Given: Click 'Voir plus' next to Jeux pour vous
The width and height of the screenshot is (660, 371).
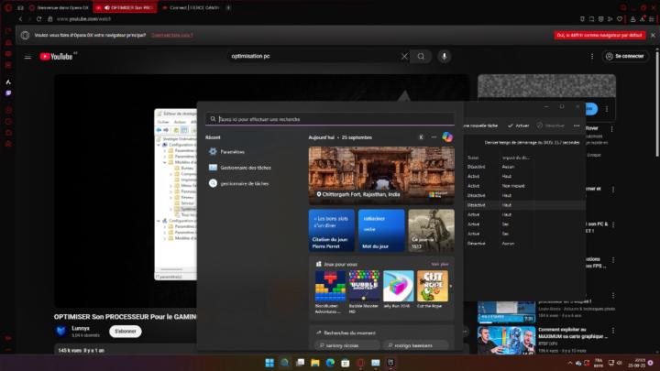Looking at the screenshot, I should [439, 264].
